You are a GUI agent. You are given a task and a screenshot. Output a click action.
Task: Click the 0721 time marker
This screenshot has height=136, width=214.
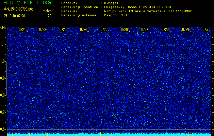point(22,30)
